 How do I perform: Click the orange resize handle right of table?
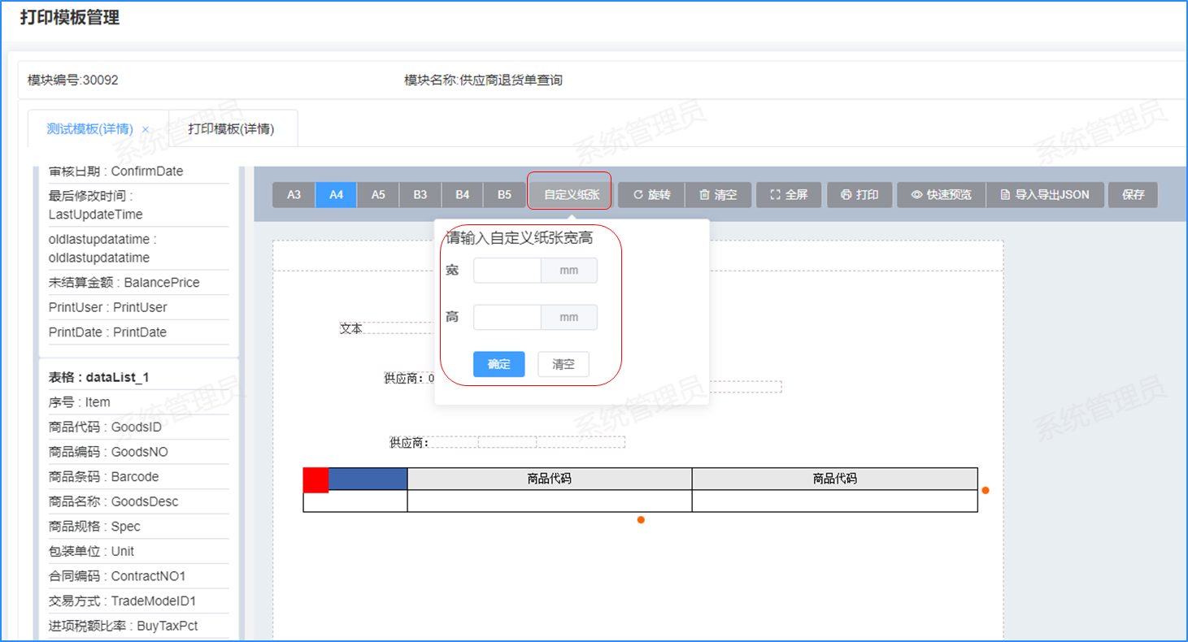coord(986,490)
